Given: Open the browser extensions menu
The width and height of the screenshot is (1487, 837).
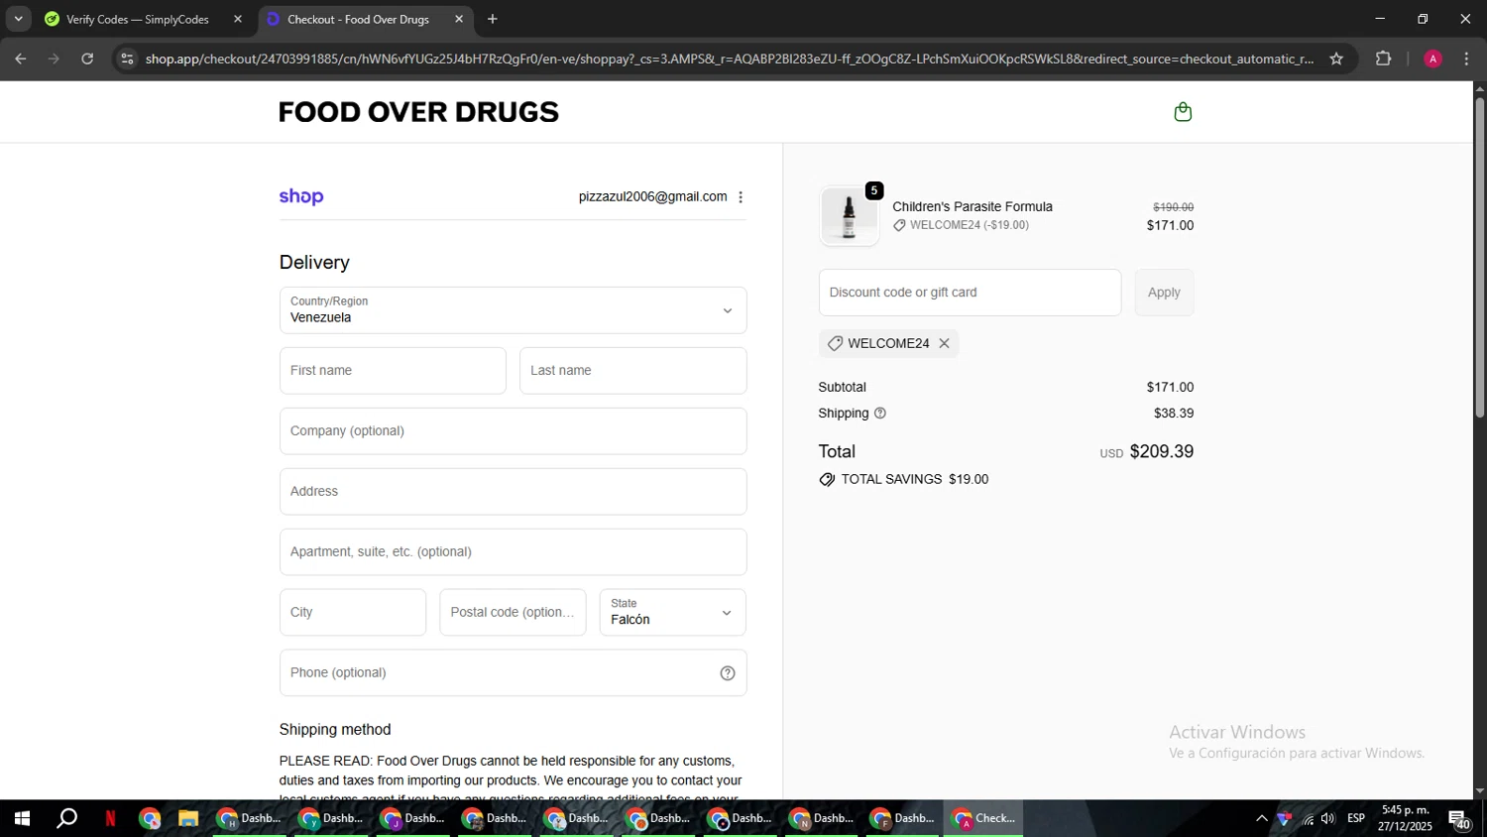Looking at the screenshot, I should pos(1384,59).
